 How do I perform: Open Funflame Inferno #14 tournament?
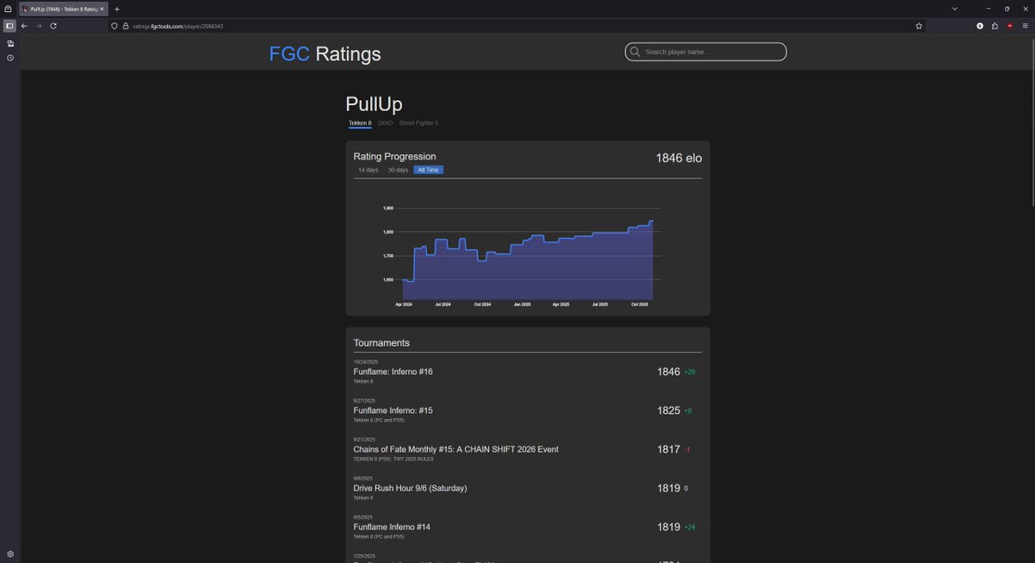point(392,527)
